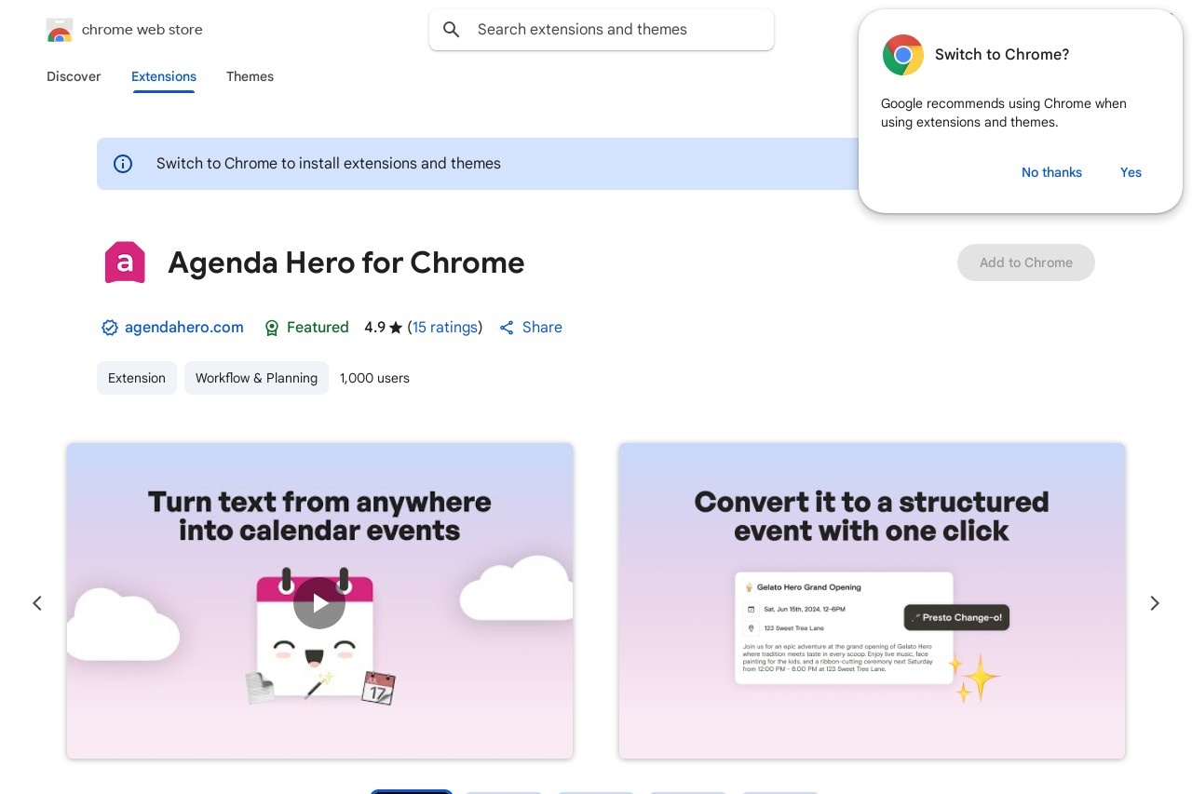
Task: Click the 4.9 star rating
Action: tap(383, 328)
